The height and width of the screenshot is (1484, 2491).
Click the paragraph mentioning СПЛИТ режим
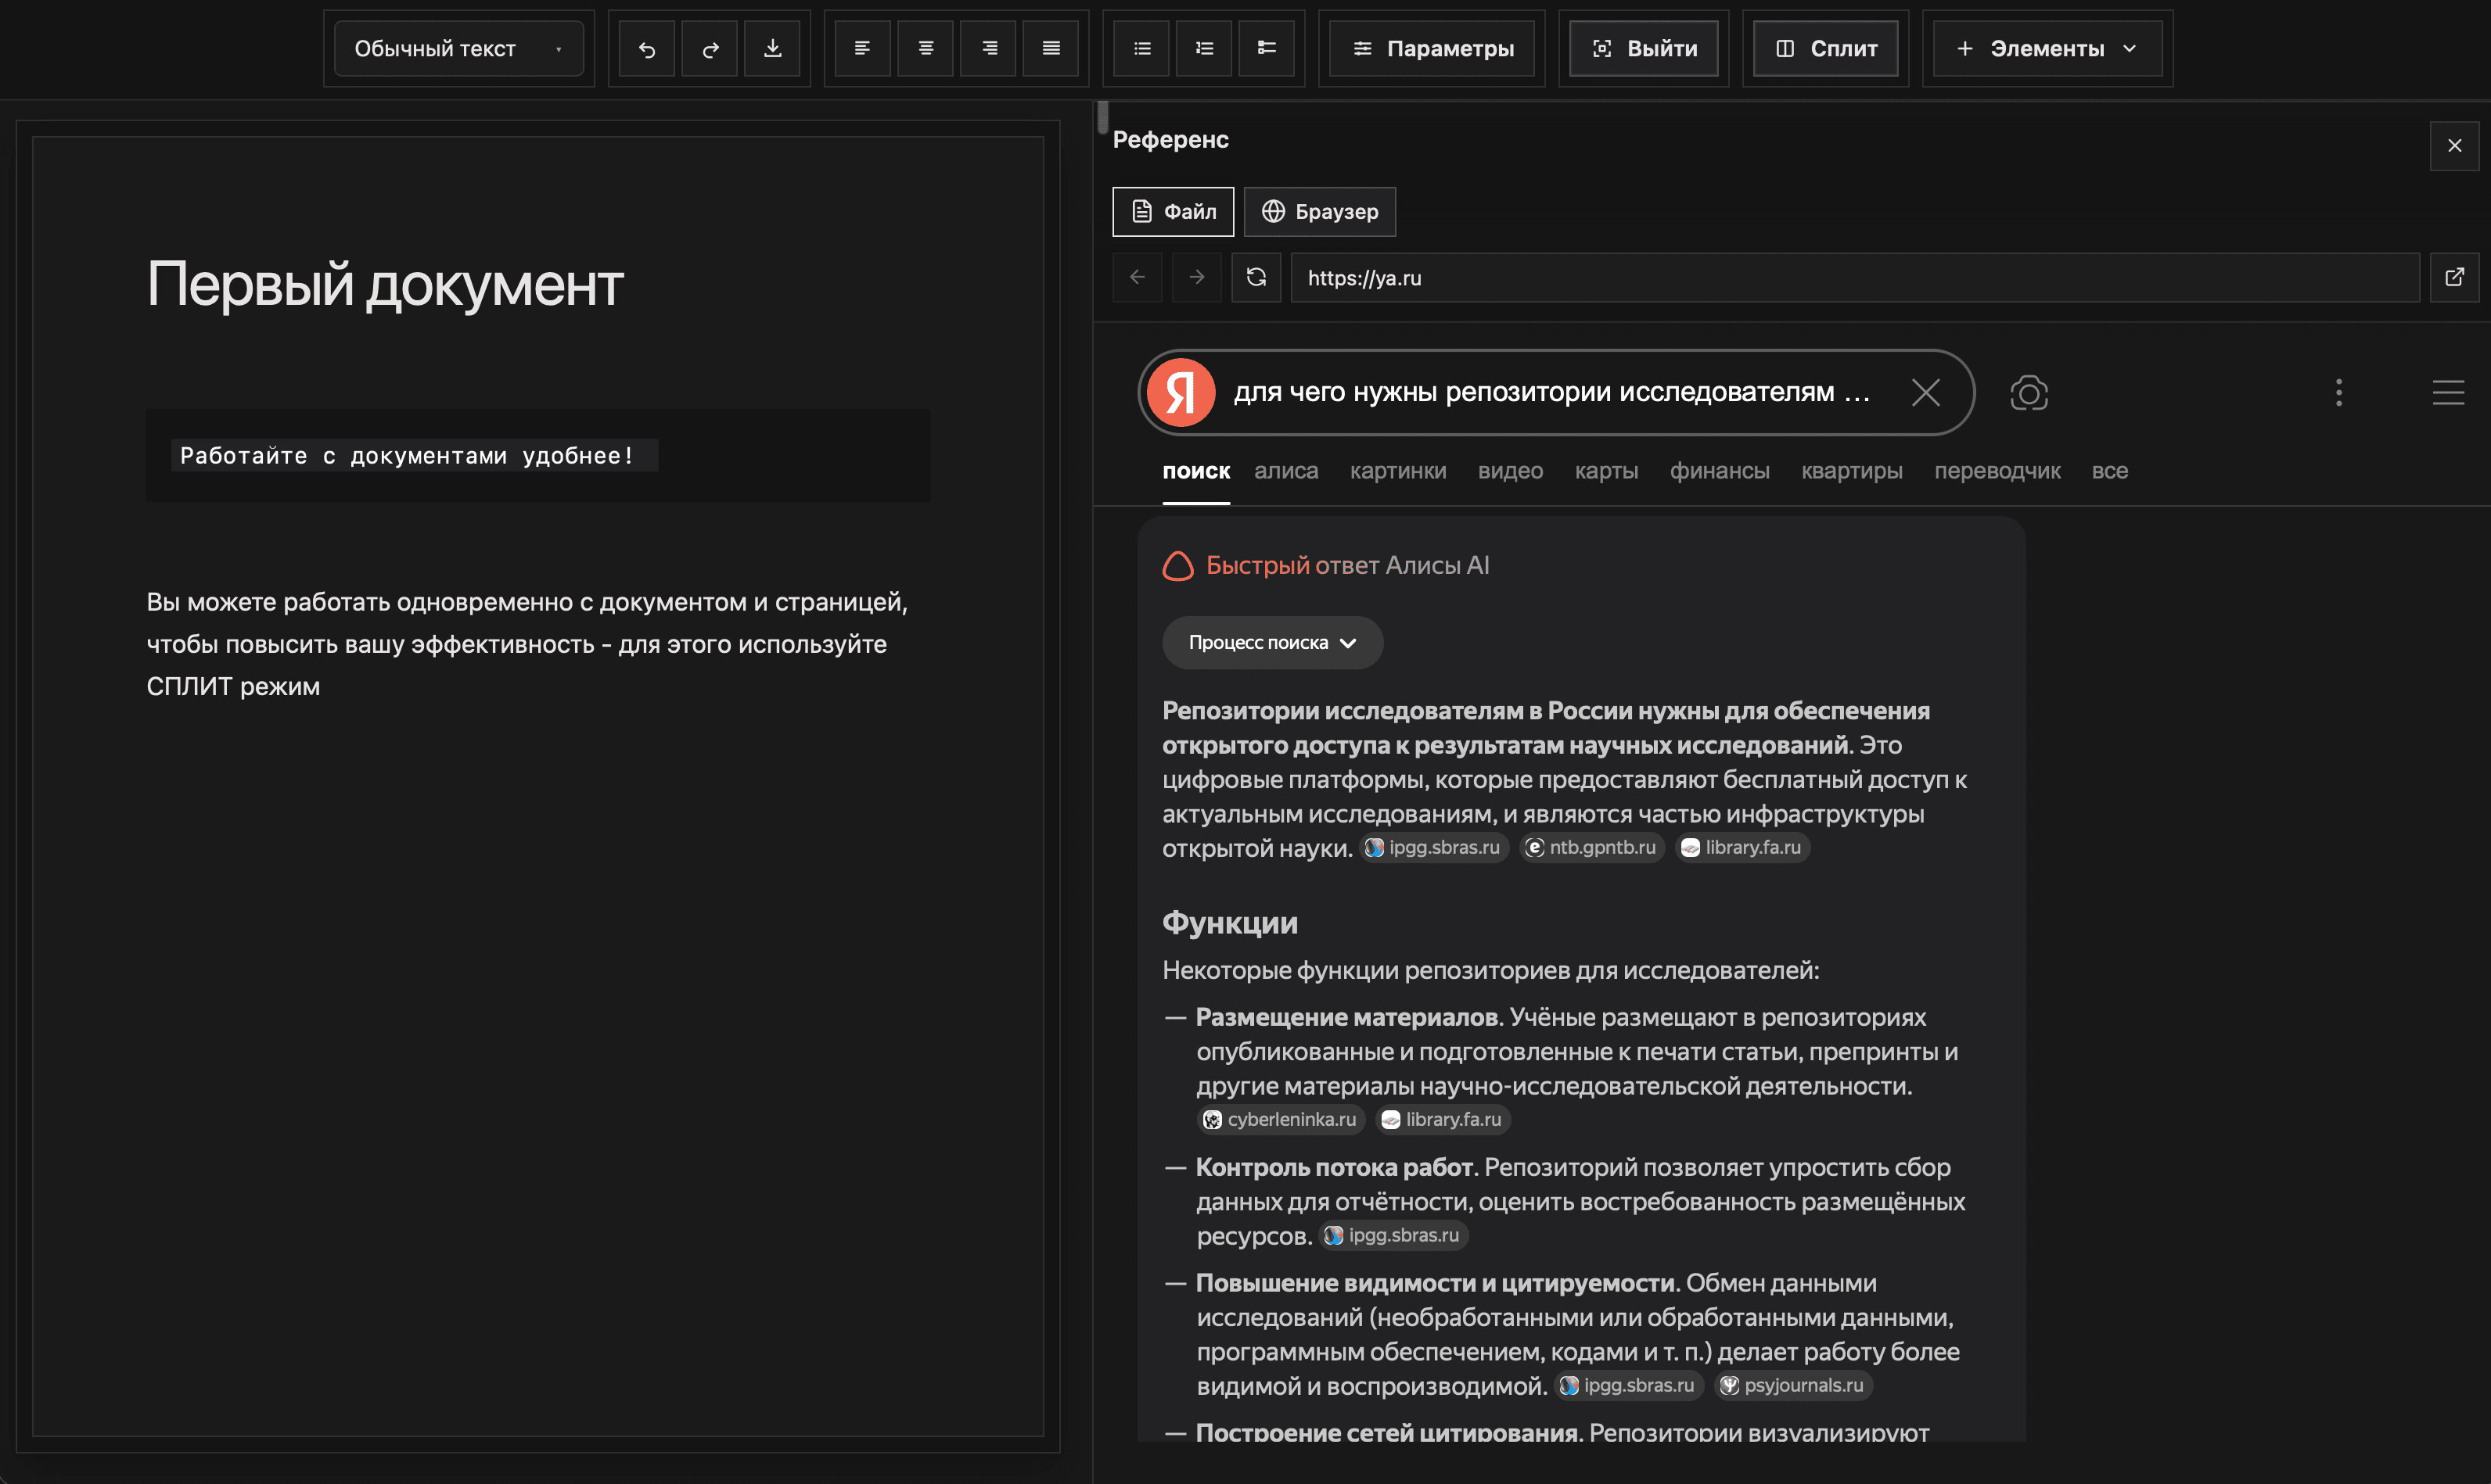click(527, 644)
